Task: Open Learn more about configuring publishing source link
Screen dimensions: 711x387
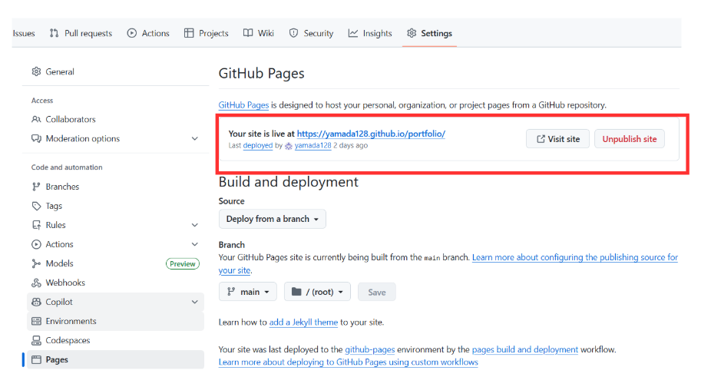Action: pyautogui.click(x=575, y=257)
